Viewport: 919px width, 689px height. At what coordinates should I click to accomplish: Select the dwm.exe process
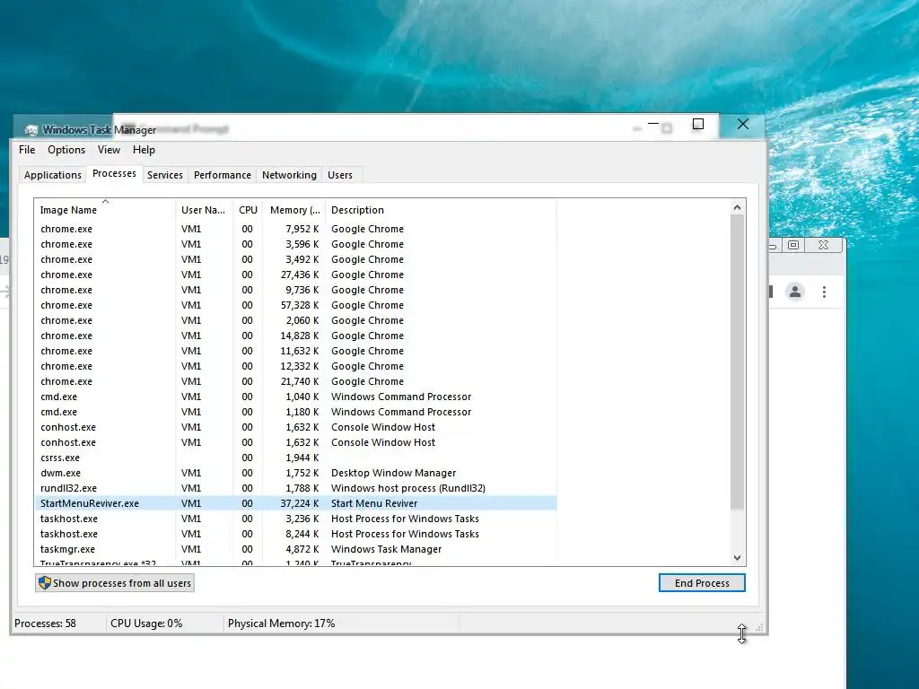coord(295,473)
